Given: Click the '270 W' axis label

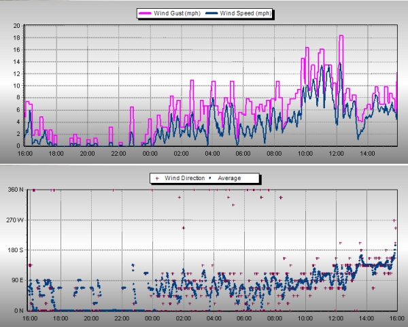Looking at the screenshot, I should (x=14, y=220).
